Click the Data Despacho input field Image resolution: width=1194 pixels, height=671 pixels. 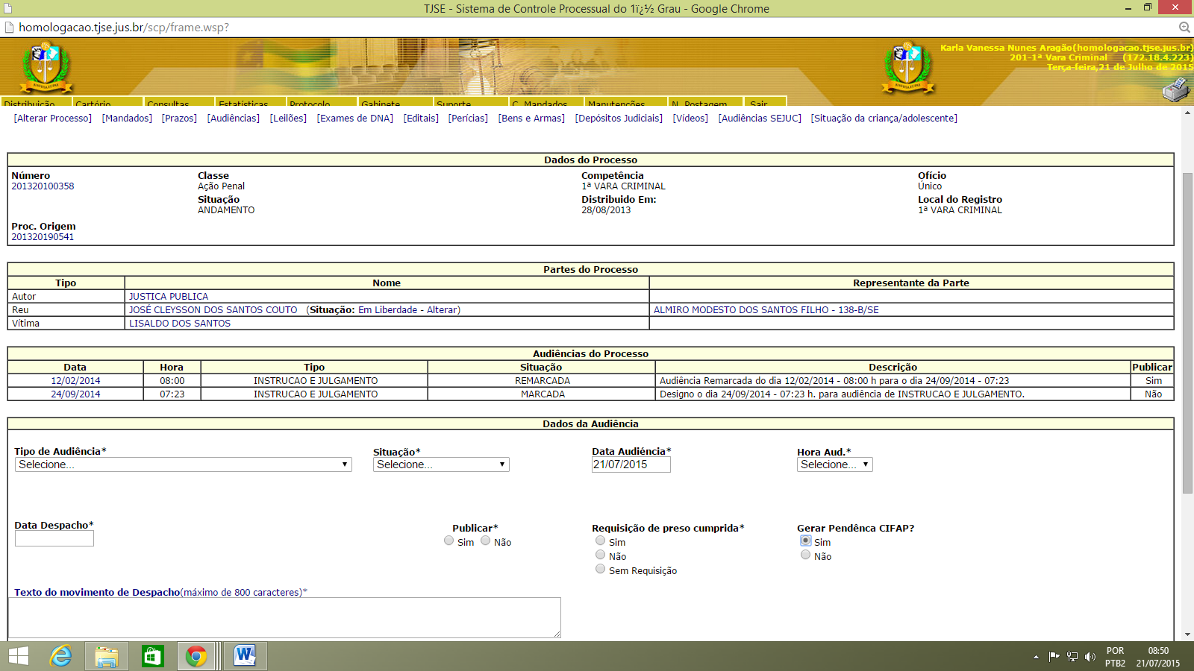pyautogui.click(x=54, y=538)
